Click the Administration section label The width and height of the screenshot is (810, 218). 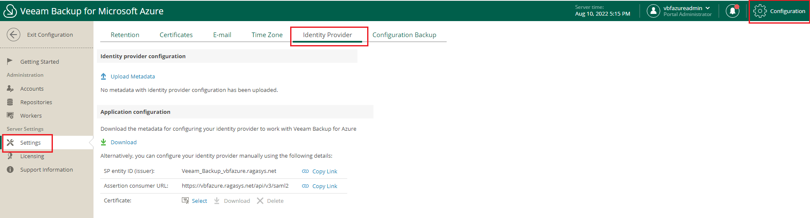pyautogui.click(x=25, y=75)
